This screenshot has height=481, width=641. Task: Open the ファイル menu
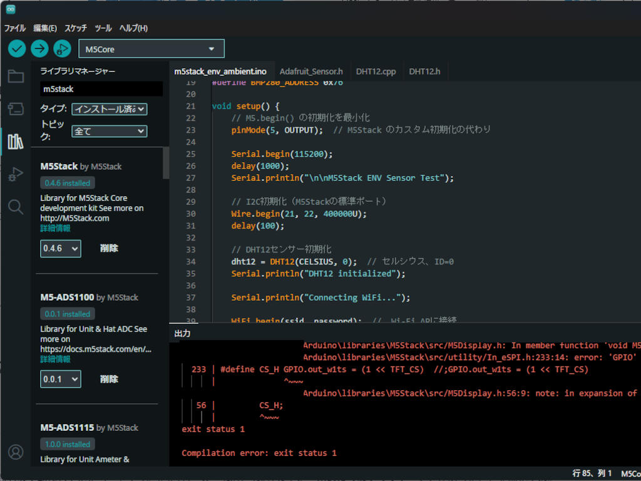click(15, 28)
